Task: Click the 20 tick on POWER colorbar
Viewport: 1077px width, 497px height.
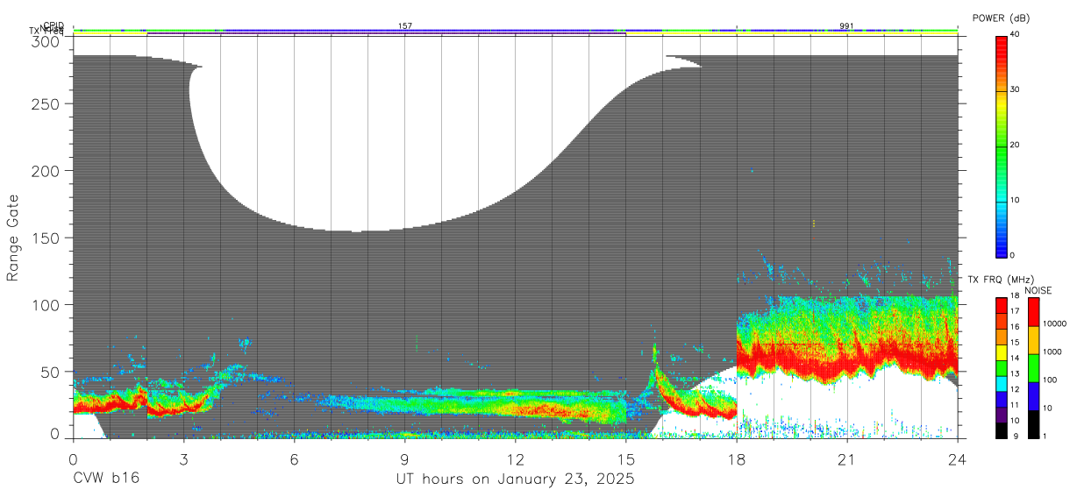Action: tap(1016, 145)
